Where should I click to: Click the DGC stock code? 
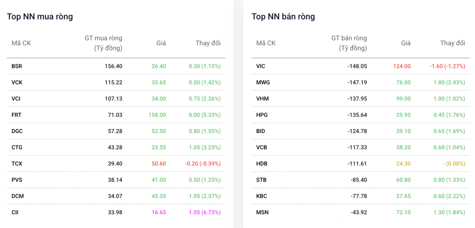click(17, 131)
